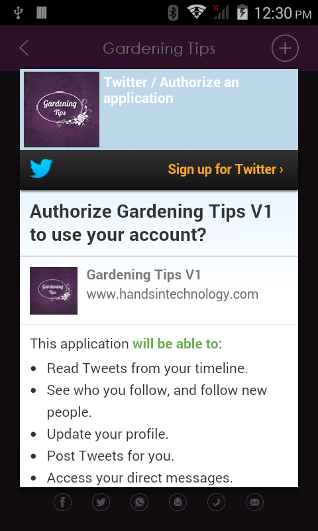This screenshot has height=531, width=318.
Task: Click the large Gardening Tips logo image
Action: tap(62, 110)
